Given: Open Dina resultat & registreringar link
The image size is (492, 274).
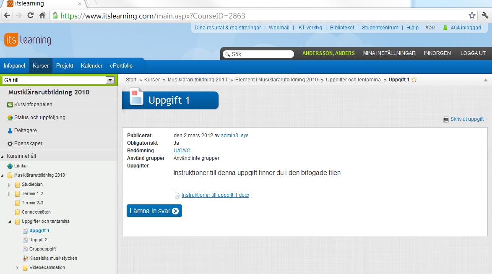Looking at the screenshot, I should pyautogui.click(x=228, y=28).
